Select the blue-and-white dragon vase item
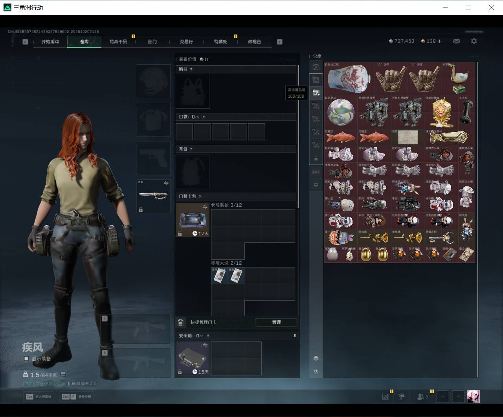The image size is (503, 417). 349,78
